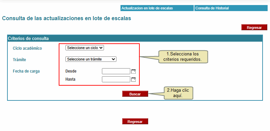The width and height of the screenshot is (270, 131).
Task: Select the Criterios de consulta panel header
Action: [135, 38]
